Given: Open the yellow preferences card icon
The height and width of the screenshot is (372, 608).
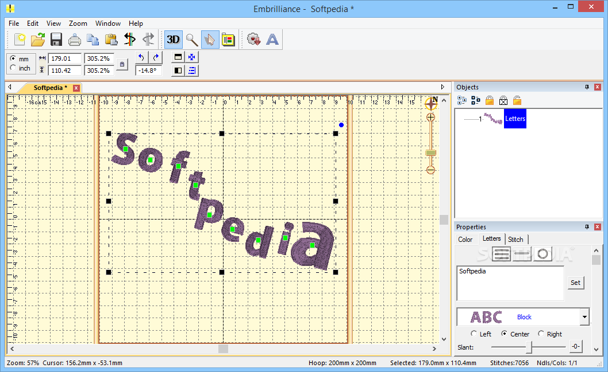Looking at the screenshot, I should (x=228, y=40).
